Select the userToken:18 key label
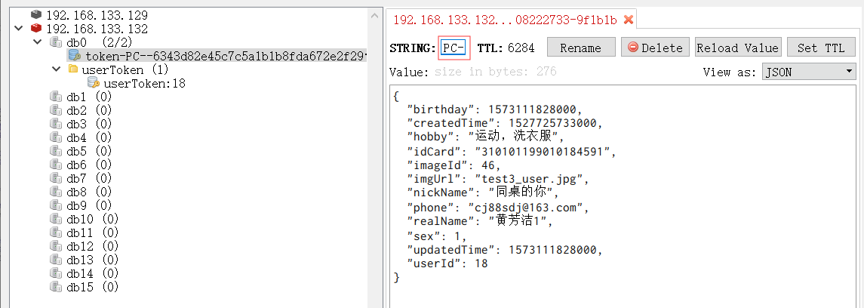 (x=144, y=83)
